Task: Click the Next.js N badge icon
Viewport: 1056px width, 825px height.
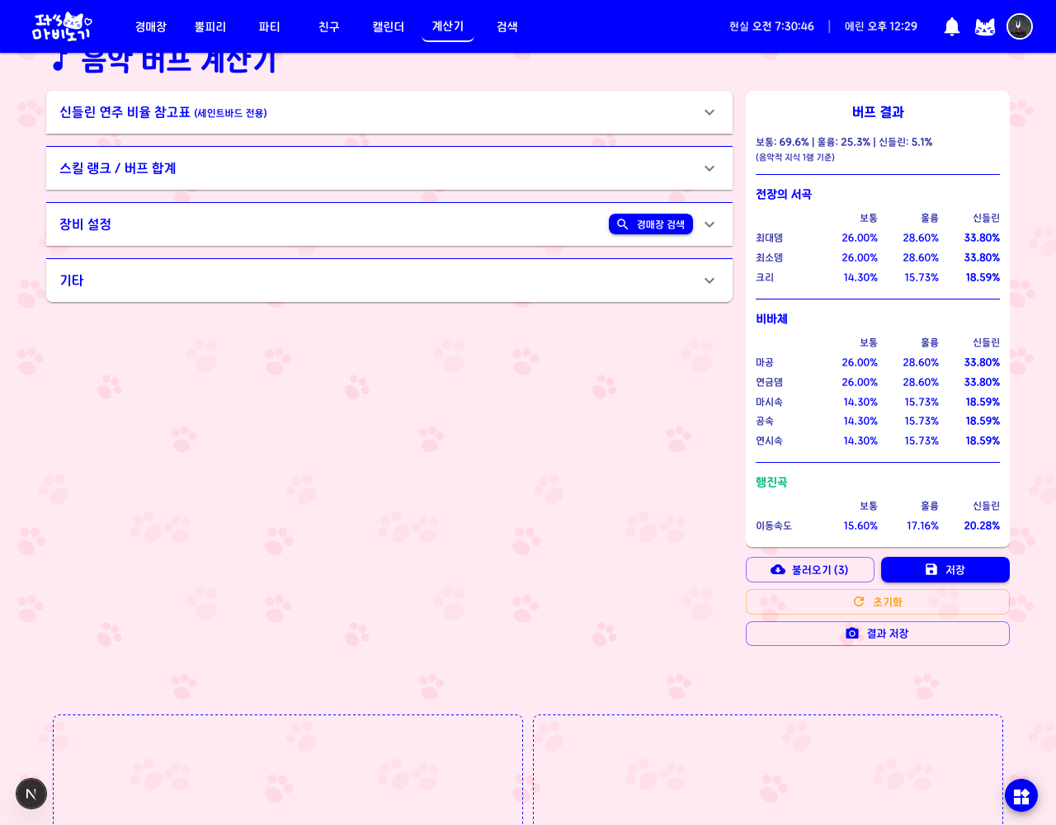Action: click(x=31, y=794)
